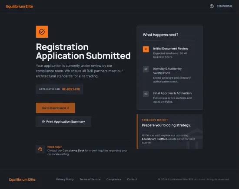Print Application Summary button
The image size is (239, 189).
tap(63, 122)
